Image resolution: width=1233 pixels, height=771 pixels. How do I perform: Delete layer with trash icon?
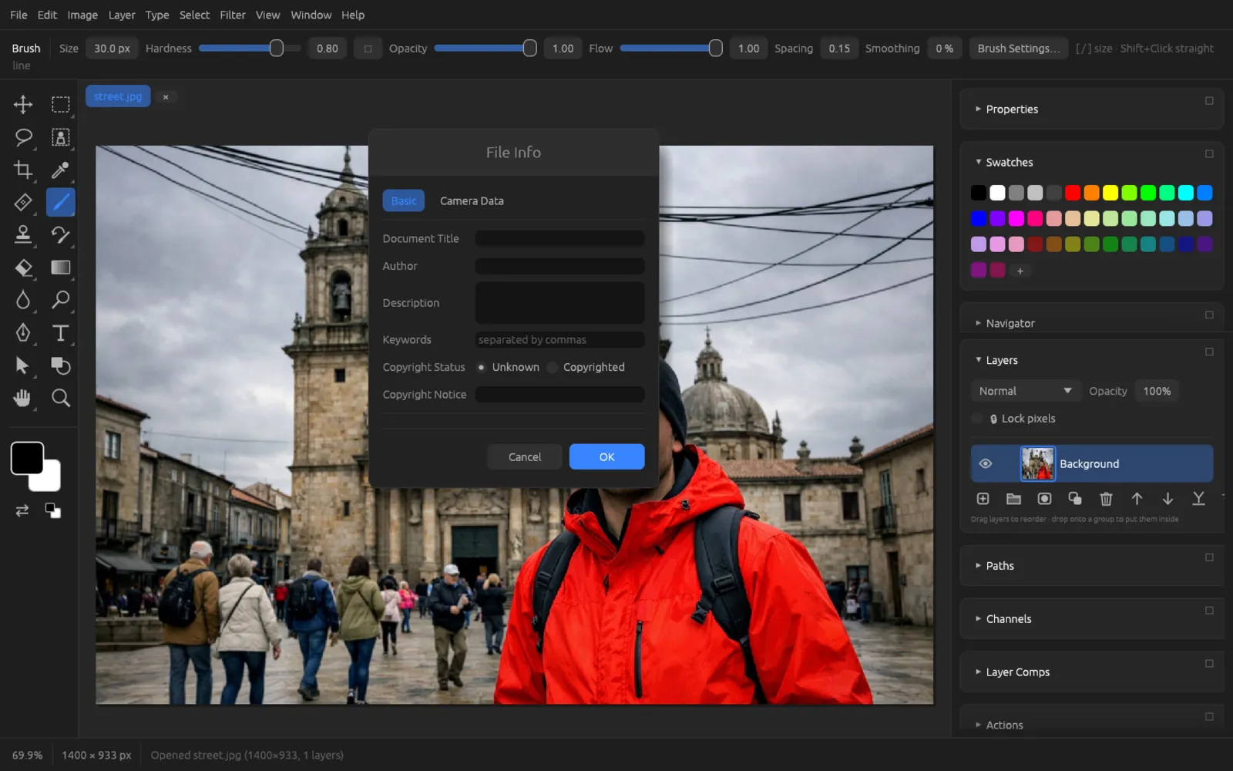tap(1106, 499)
